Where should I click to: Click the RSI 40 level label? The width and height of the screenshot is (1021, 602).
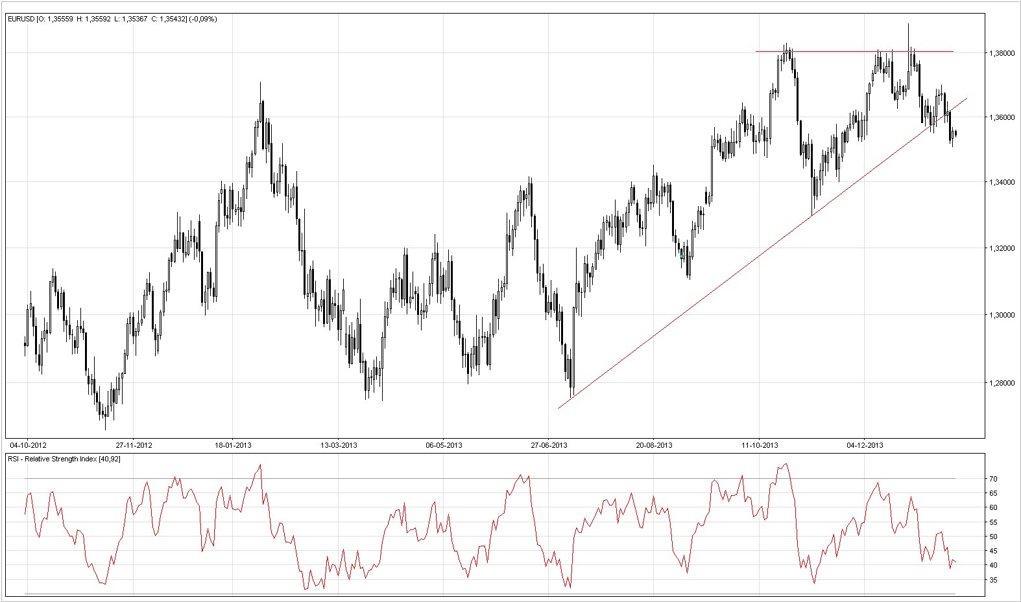(x=993, y=565)
